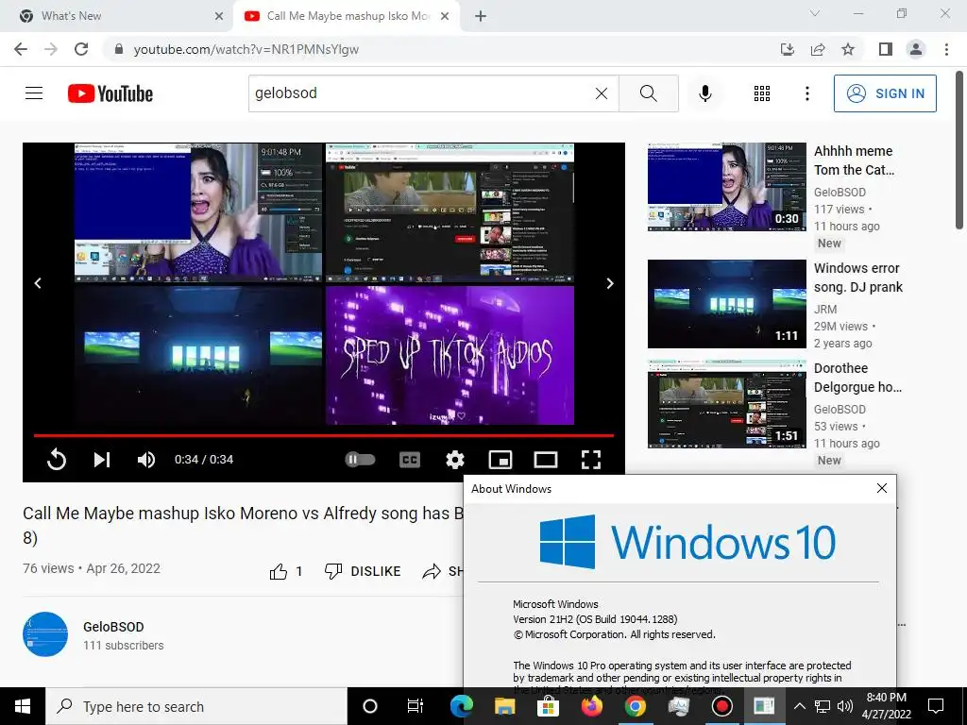Open the GeloBSOD channel avatar

[45, 633]
